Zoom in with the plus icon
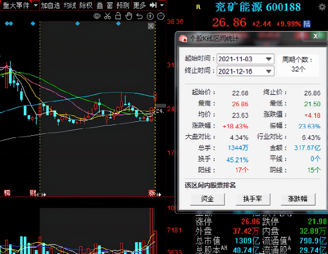328x254 pixels. [150, 16]
